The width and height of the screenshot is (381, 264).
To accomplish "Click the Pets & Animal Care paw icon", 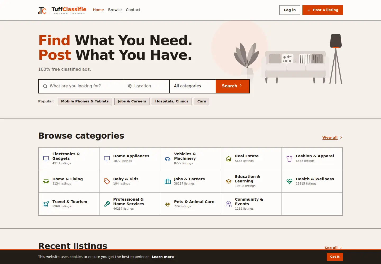I will [168, 204].
